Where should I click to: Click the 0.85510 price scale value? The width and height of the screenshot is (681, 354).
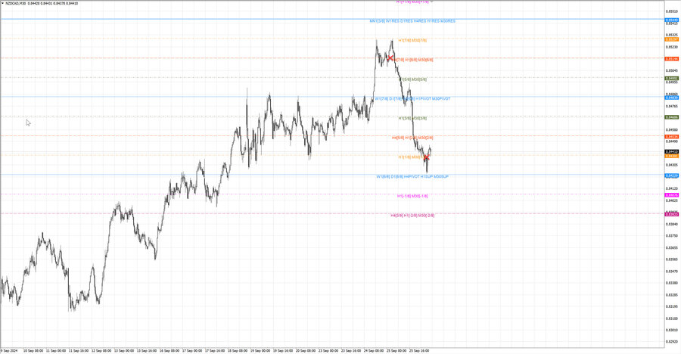point(672,11)
